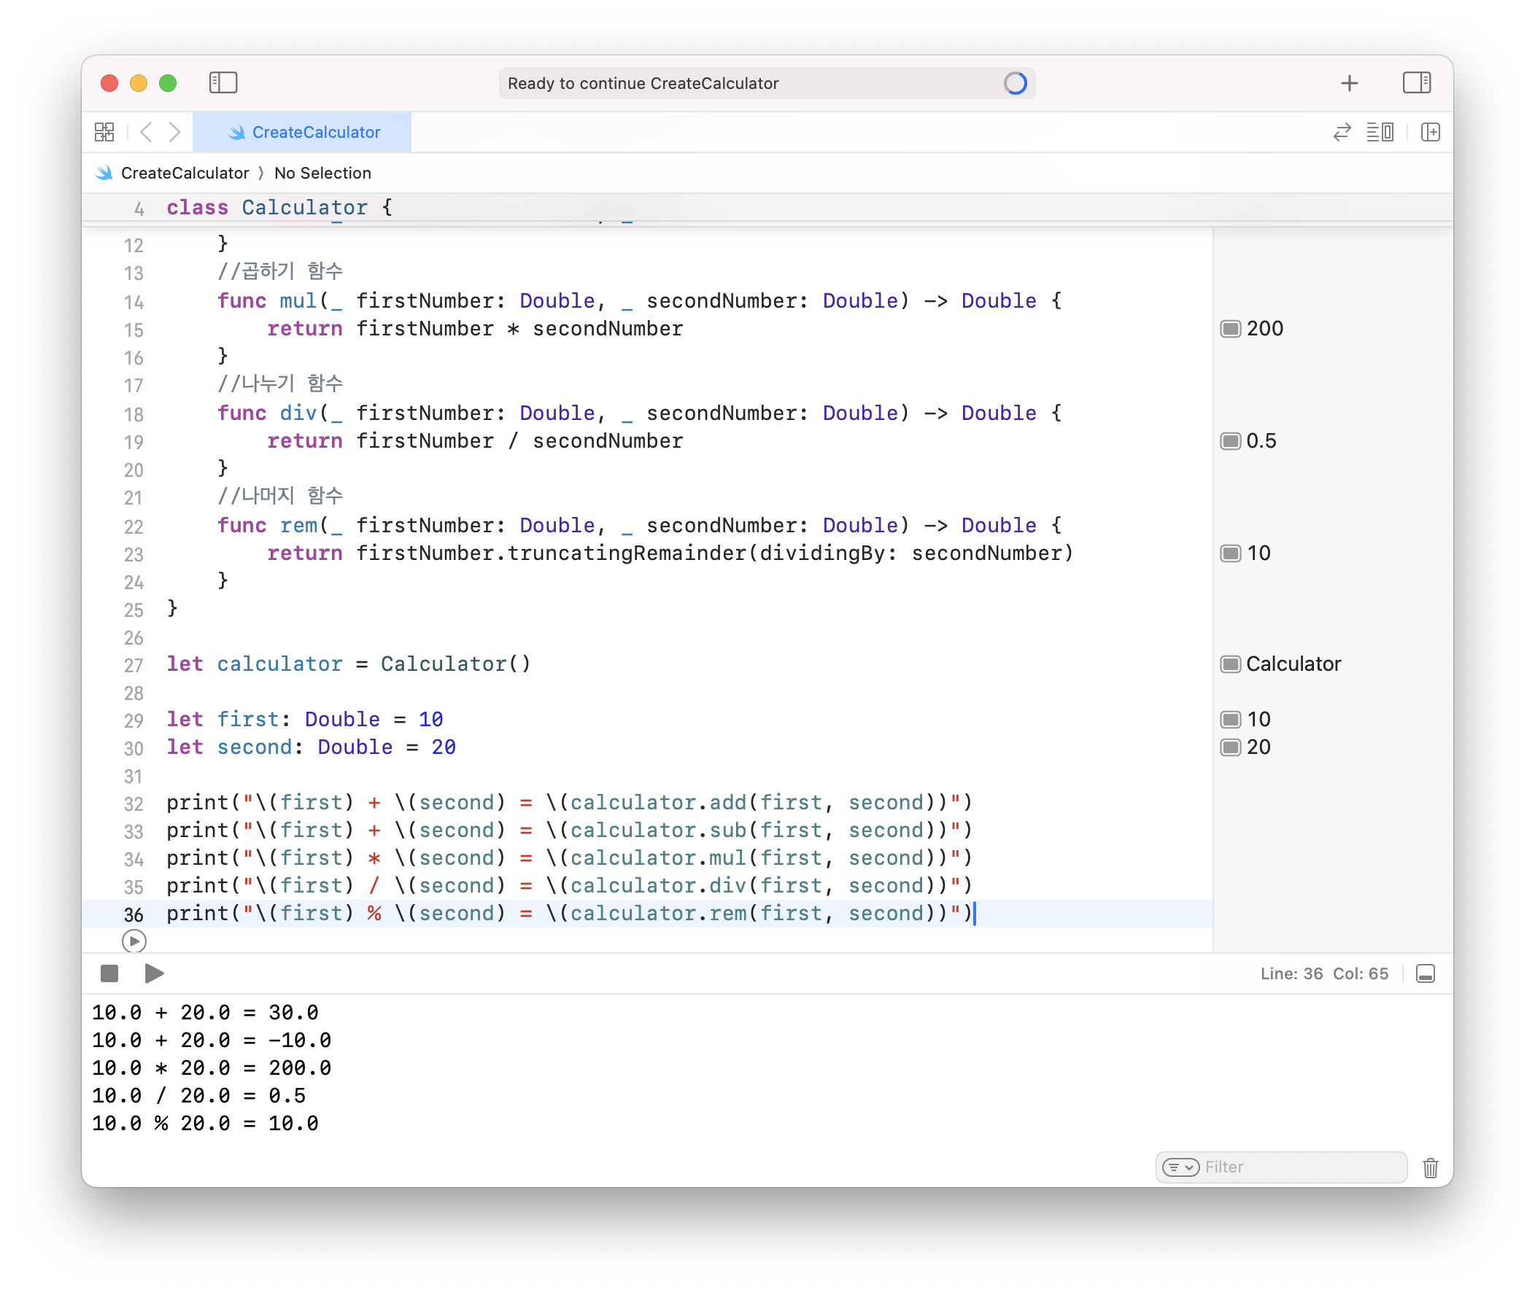Run the playground up to line 36

[x=134, y=941]
